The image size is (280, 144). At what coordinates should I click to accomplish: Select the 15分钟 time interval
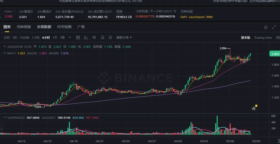[25, 38]
